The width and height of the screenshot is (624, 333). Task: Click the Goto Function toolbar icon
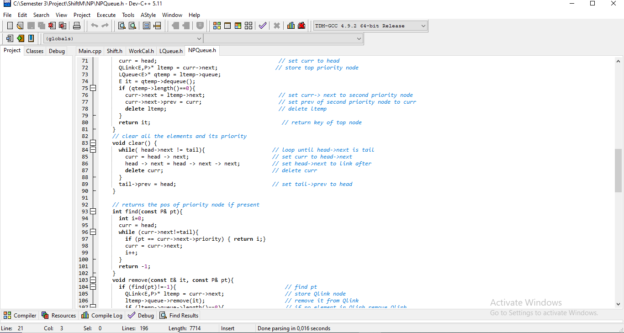coord(147,26)
